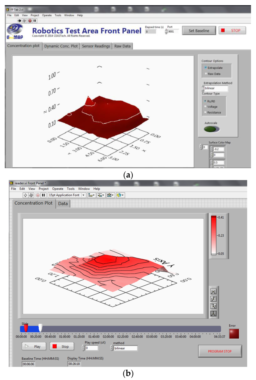The height and width of the screenshot is (380, 256).
Task: Click the Elapsed time indicator field
Action: [150, 32]
